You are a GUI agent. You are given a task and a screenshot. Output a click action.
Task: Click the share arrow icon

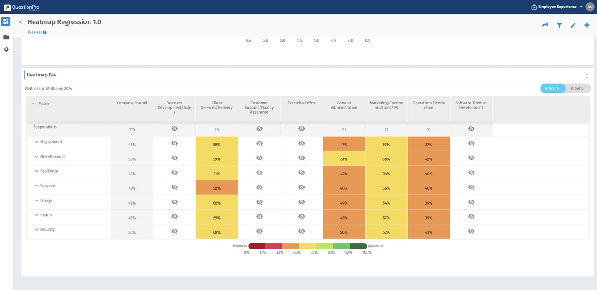pyautogui.click(x=545, y=25)
